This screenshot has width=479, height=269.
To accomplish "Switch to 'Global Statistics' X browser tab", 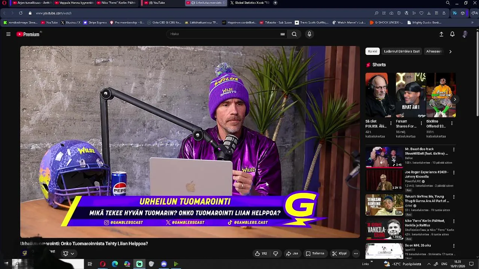I will [x=249, y=3].
